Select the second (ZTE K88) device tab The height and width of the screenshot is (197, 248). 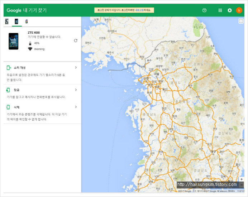16,21
